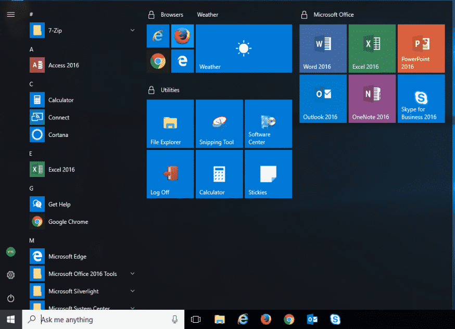The image size is (455, 329).
Task: Open Cortana from the app list
Action: (x=83, y=135)
